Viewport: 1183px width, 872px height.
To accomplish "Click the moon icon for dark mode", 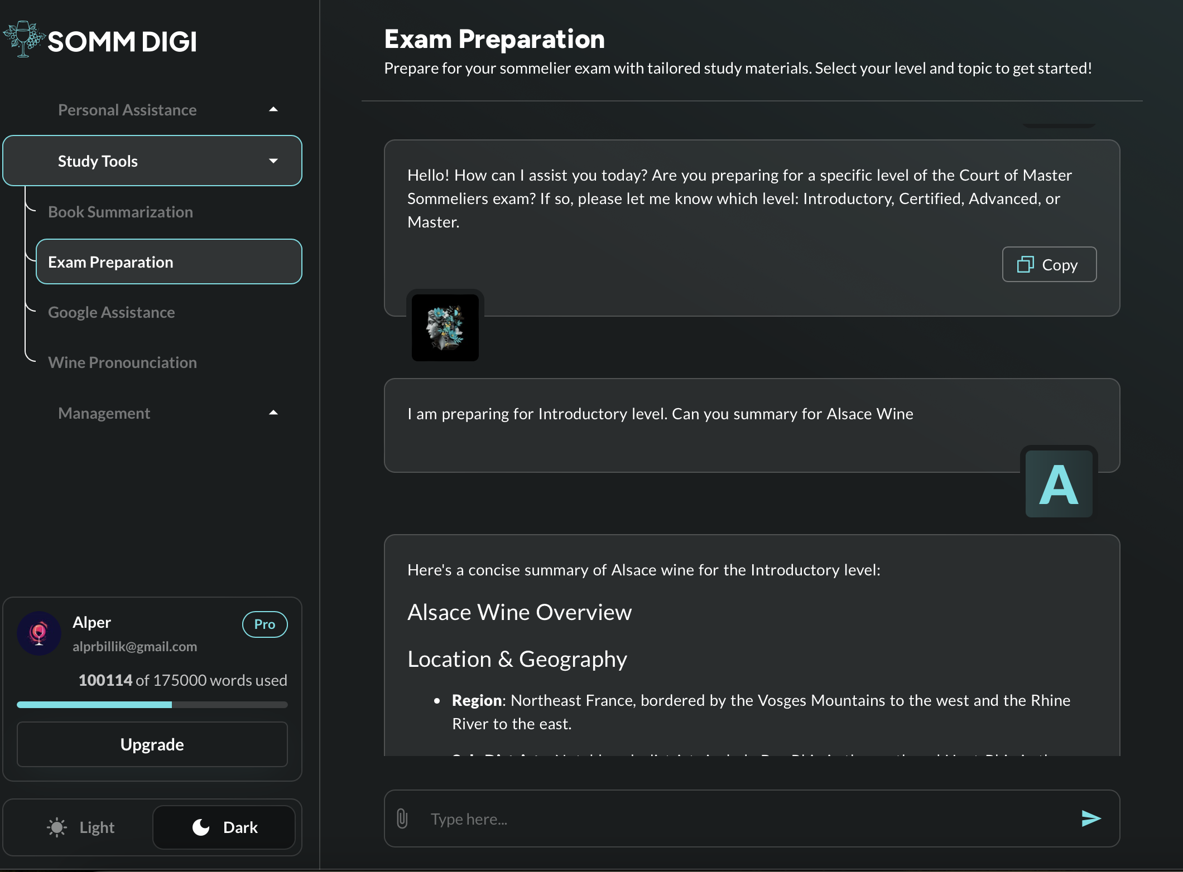I will [201, 827].
